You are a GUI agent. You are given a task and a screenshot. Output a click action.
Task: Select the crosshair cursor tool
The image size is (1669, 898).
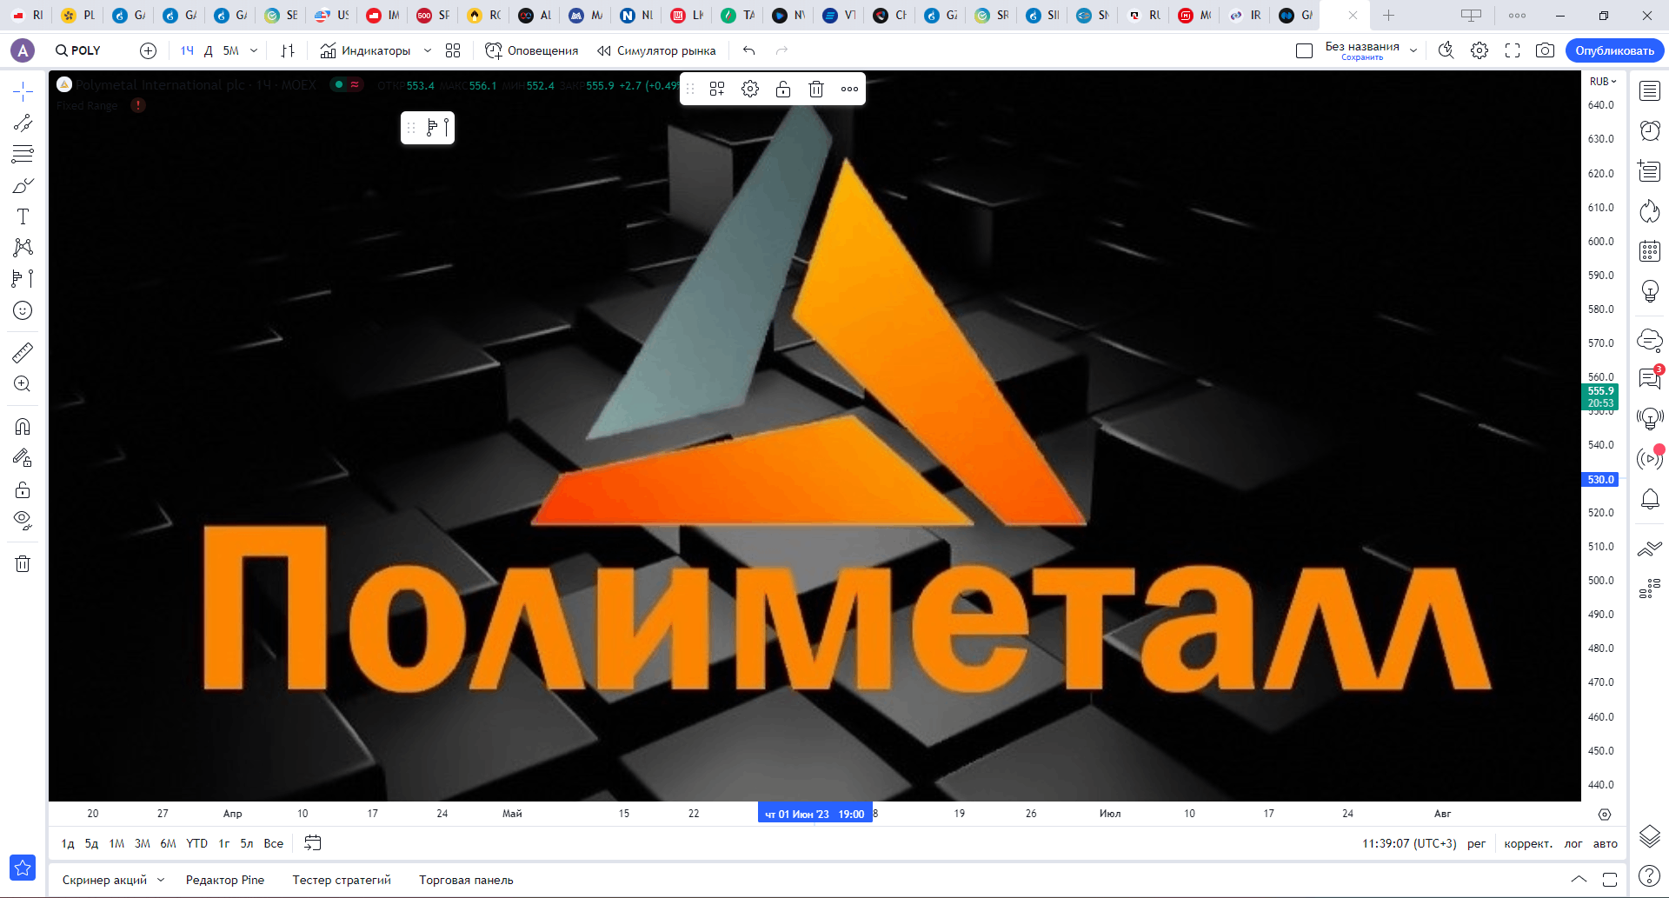coord(23,91)
